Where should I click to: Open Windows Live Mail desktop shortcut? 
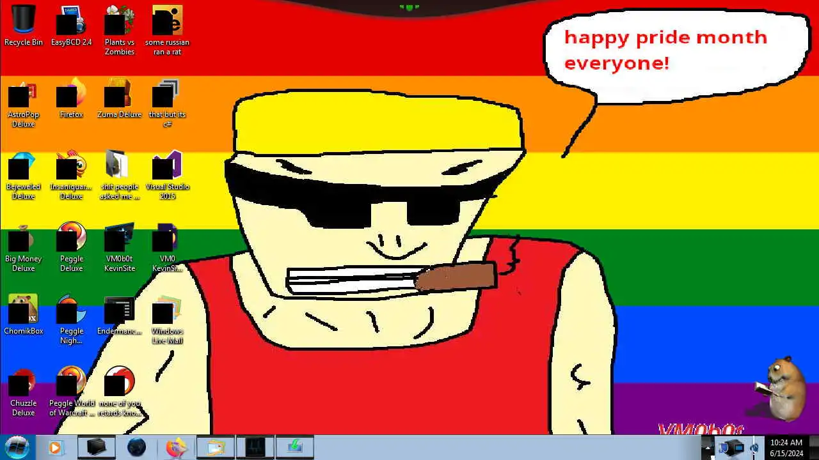pyautogui.click(x=167, y=319)
